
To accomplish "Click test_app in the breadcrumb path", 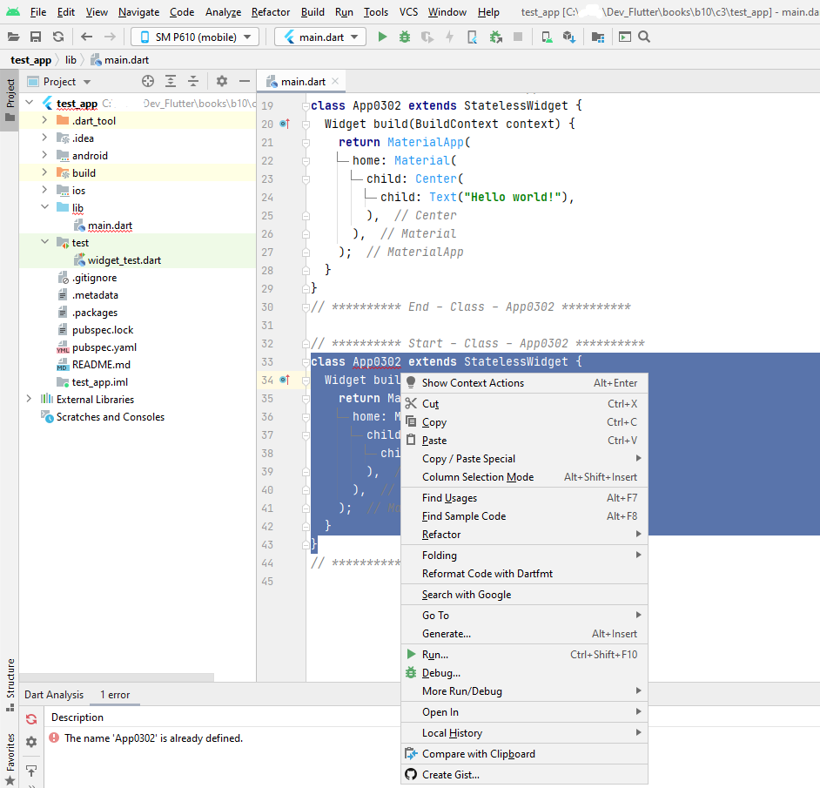I will coord(30,60).
